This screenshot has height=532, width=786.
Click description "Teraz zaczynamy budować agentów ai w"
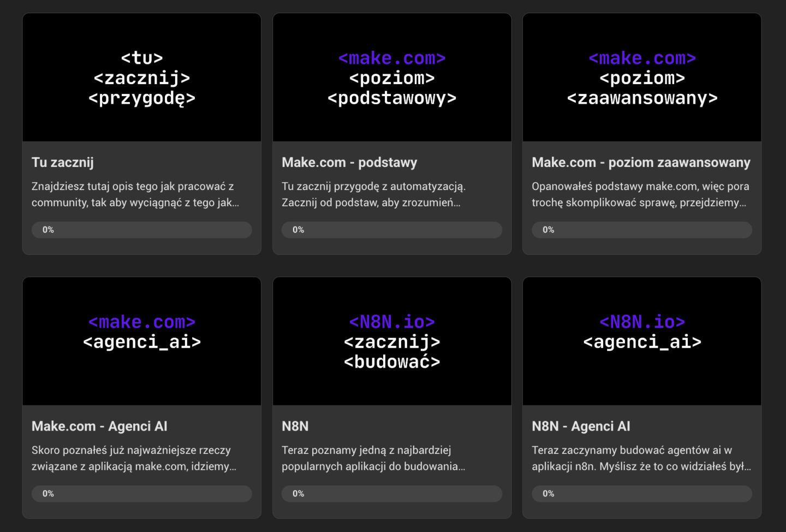click(x=632, y=451)
